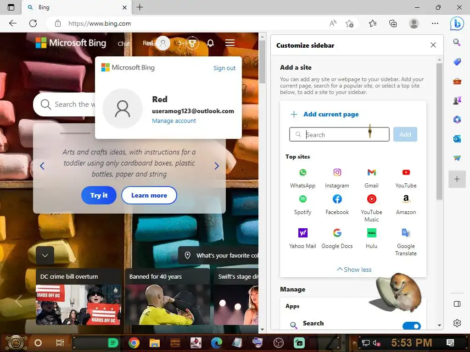The width and height of the screenshot is (470, 352).
Task: Click Add current page
Action: pos(325,114)
